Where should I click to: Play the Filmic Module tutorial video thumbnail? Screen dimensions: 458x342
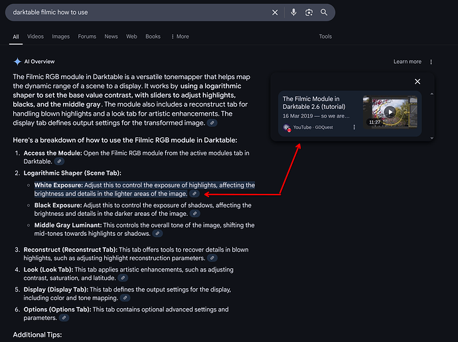tap(390, 112)
